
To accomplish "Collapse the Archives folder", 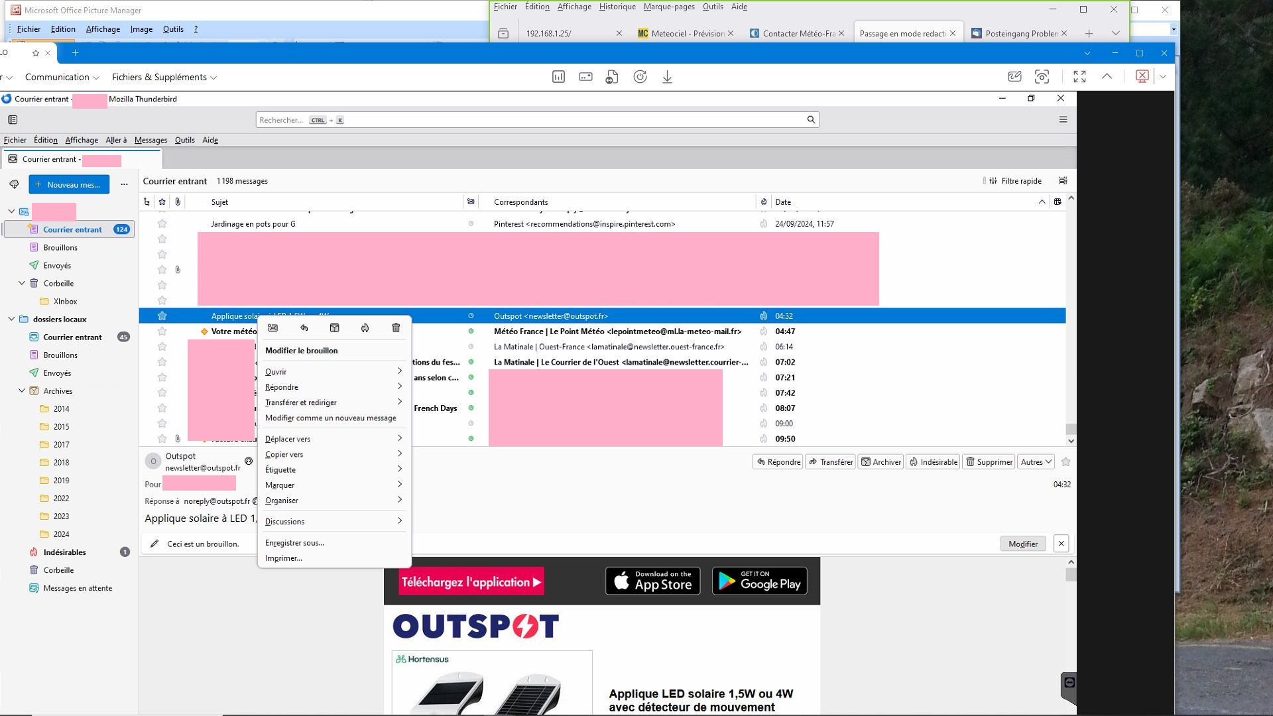I will 22,391.
